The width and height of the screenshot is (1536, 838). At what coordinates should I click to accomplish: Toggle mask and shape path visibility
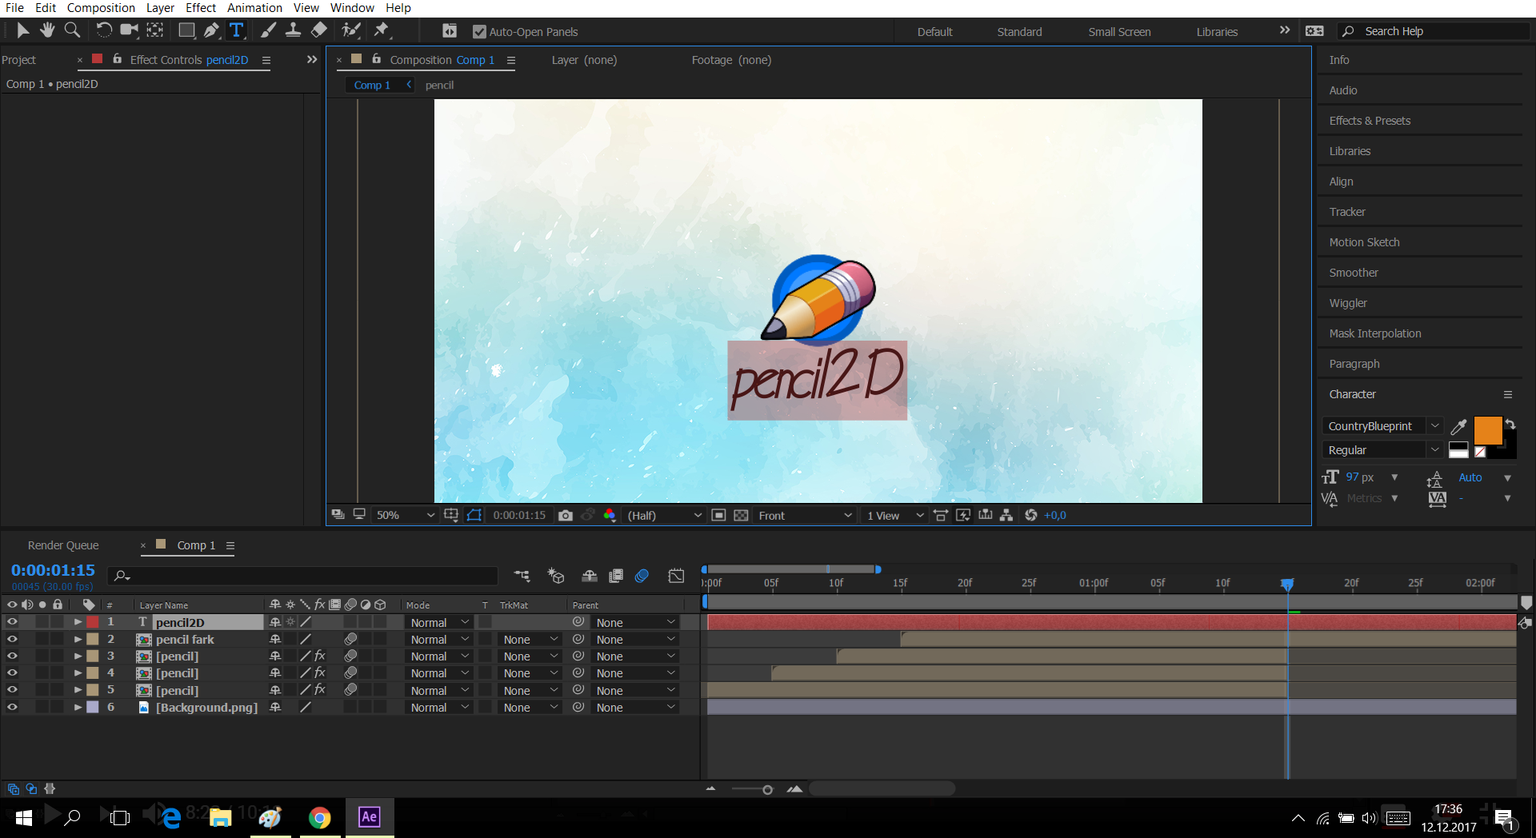coord(474,515)
